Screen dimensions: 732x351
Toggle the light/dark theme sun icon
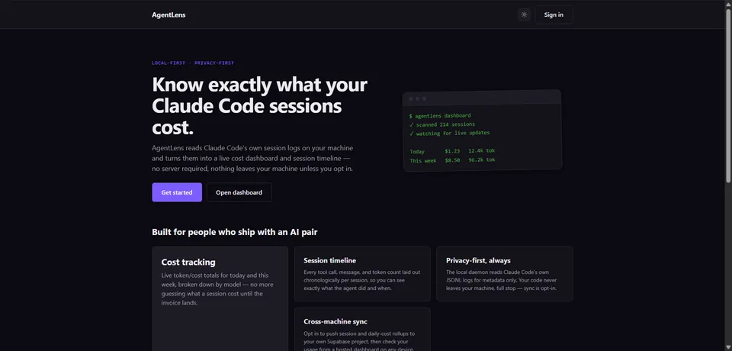(x=524, y=14)
